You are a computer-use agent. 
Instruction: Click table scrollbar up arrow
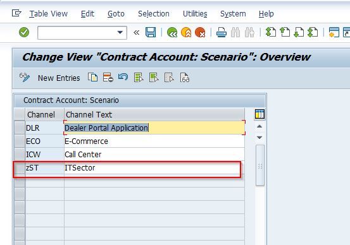(259, 126)
